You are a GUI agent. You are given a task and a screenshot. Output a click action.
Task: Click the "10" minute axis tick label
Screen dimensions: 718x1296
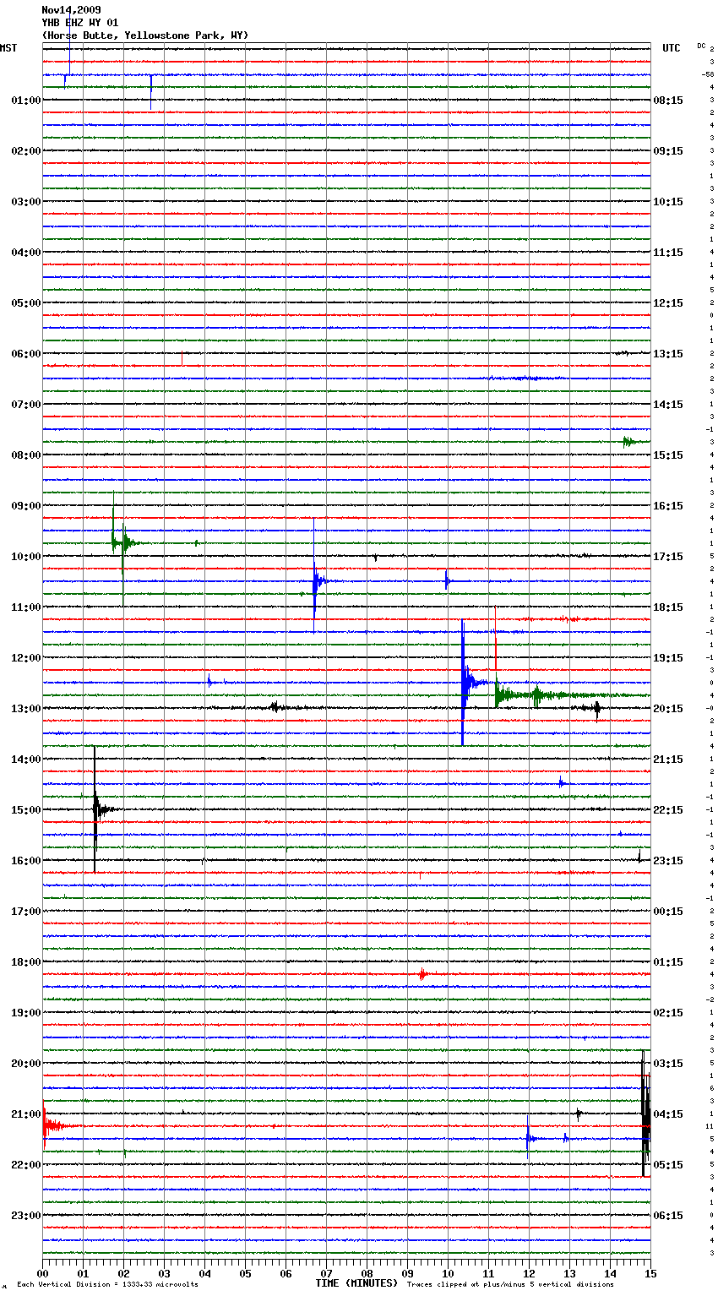pos(448,1273)
